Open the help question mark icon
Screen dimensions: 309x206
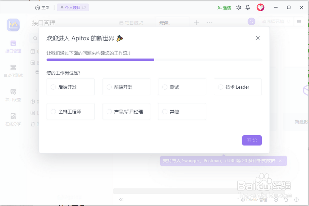[x=296, y=200]
